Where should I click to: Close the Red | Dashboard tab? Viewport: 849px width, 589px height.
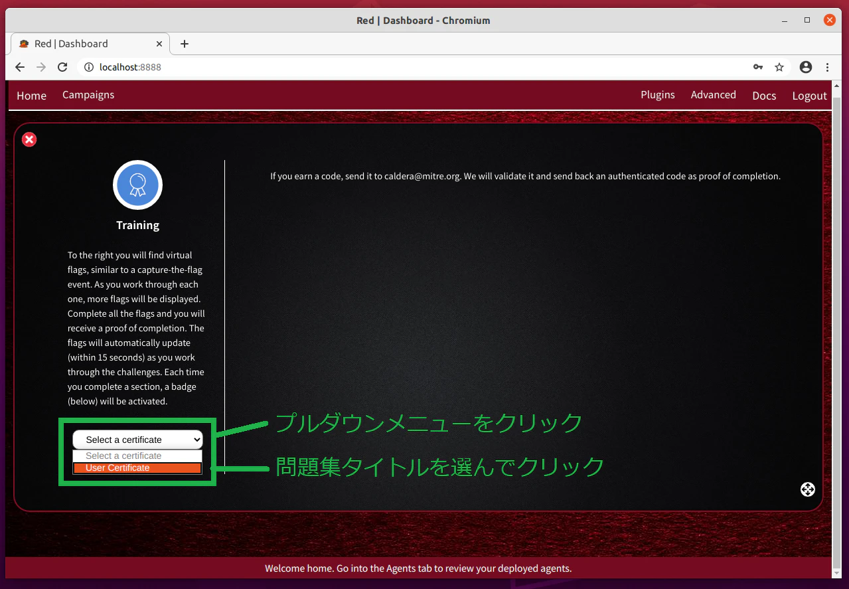(x=159, y=44)
